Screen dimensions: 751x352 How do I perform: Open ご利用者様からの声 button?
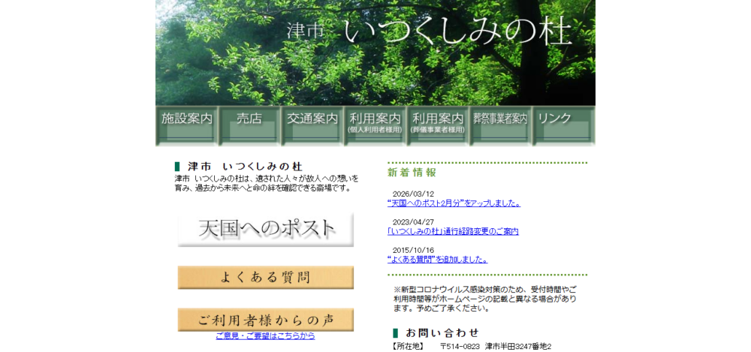[266, 320]
